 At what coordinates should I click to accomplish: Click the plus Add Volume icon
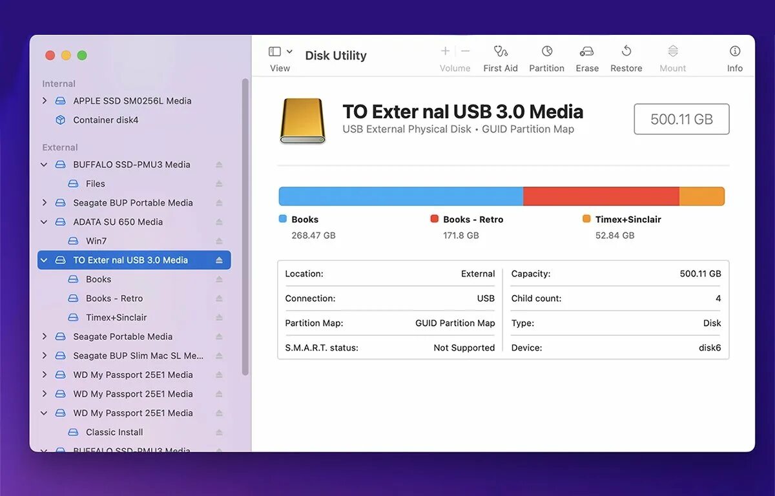(x=445, y=51)
